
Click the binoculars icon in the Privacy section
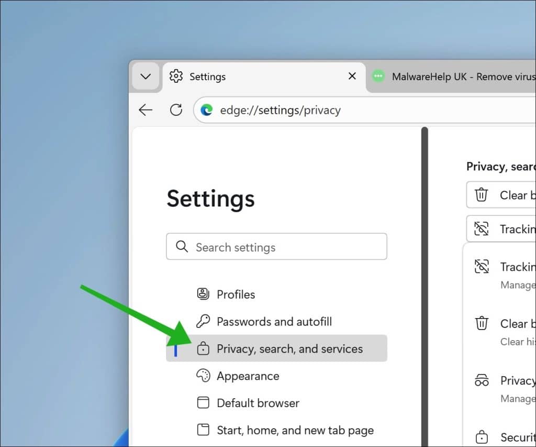pyautogui.click(x=481, y=381)
